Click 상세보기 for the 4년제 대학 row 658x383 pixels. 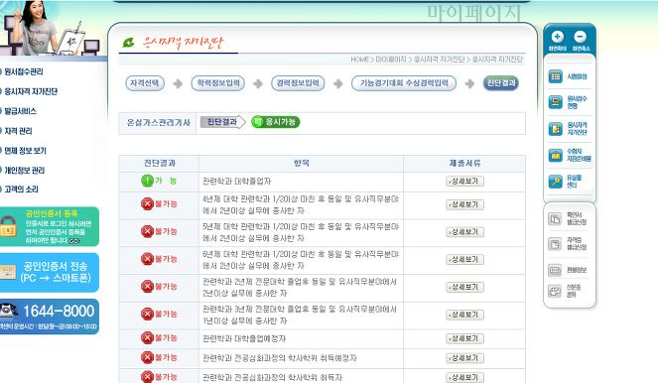[464, 204]
